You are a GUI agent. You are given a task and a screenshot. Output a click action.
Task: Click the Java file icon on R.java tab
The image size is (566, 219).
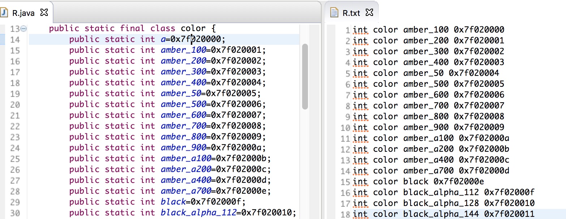coord(4,13)
